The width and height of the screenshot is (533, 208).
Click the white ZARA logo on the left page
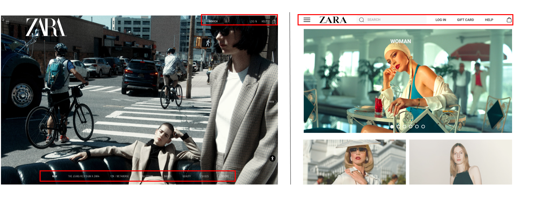click(x=46, y=27)
